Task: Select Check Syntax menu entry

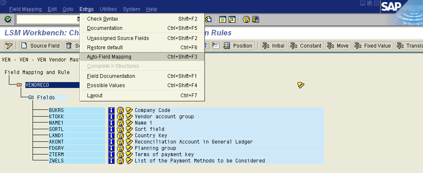Action: (102, 19)
